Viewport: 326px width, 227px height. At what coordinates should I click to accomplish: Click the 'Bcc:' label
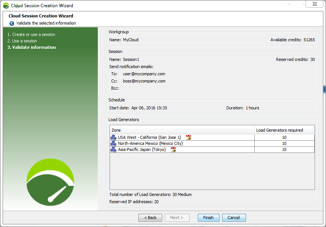[x=115, y=89]
